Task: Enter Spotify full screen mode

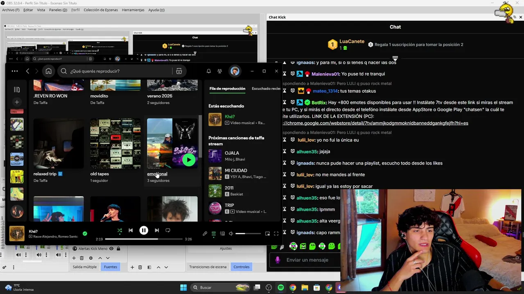Action: point(276,234)
